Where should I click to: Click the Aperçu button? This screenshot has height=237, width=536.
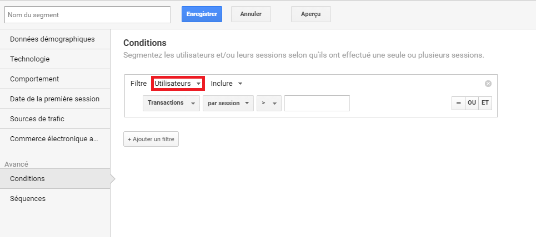(x=310, y=14)
